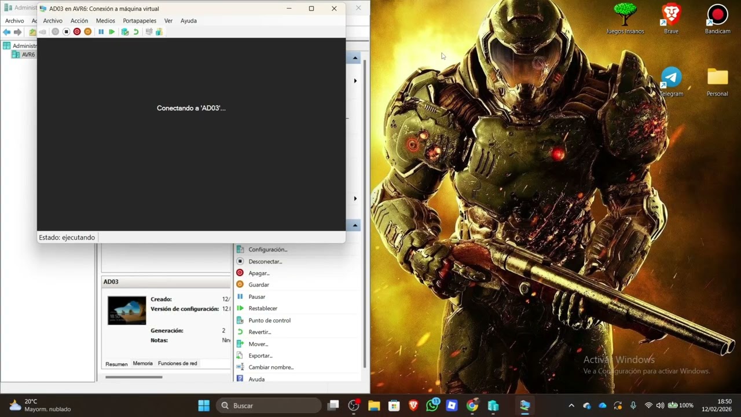Click the 'Estado: ejecutando' status bar text
This screenshot has width=741, height=417.
tap(67, 237)
